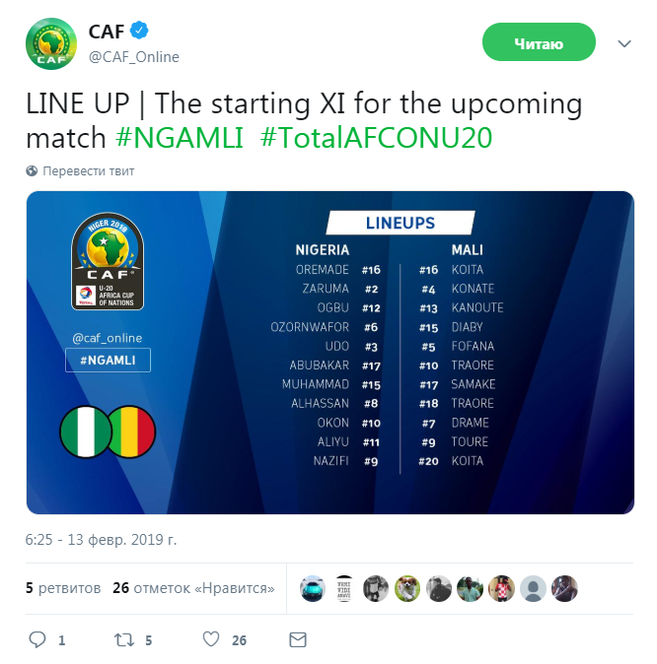Open the puppy avatar among likers

click(407, 588)
